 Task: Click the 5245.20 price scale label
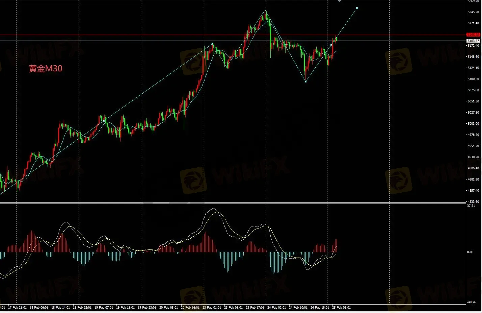(x=473, y=12)
